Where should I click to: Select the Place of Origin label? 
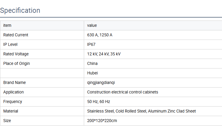17,63
